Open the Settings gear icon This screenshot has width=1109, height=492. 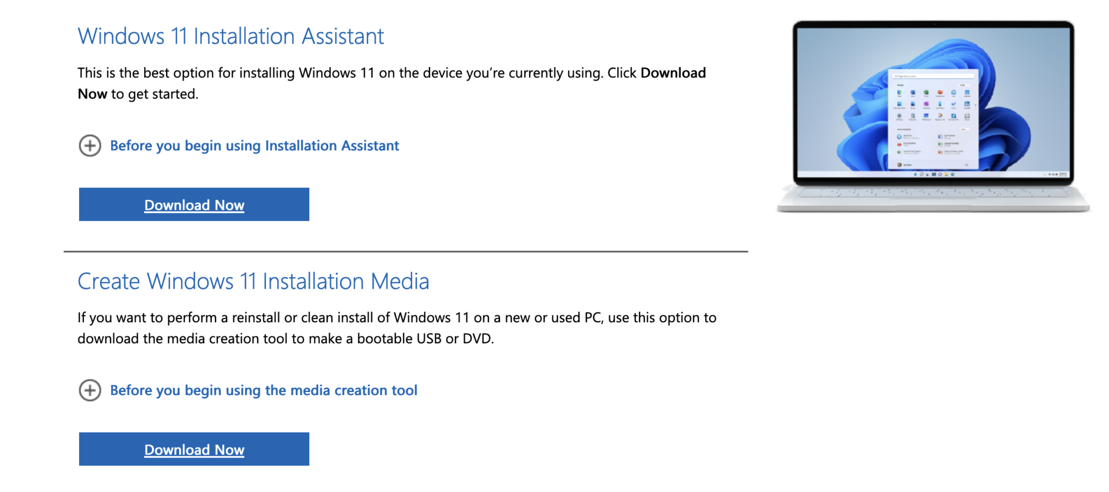[x=899, y=116]
